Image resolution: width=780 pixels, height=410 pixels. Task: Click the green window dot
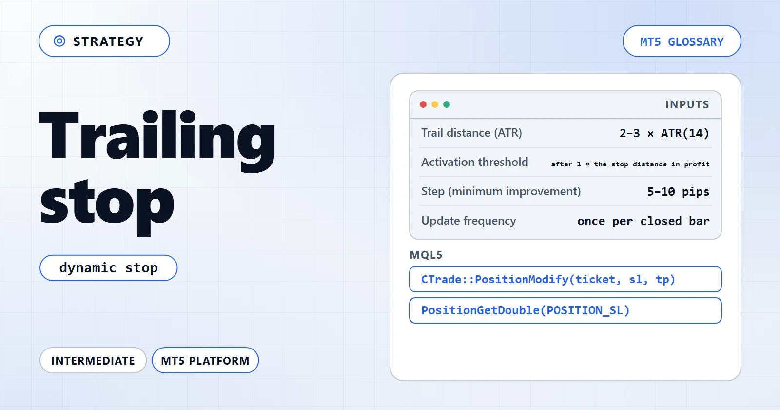[447, 104]
